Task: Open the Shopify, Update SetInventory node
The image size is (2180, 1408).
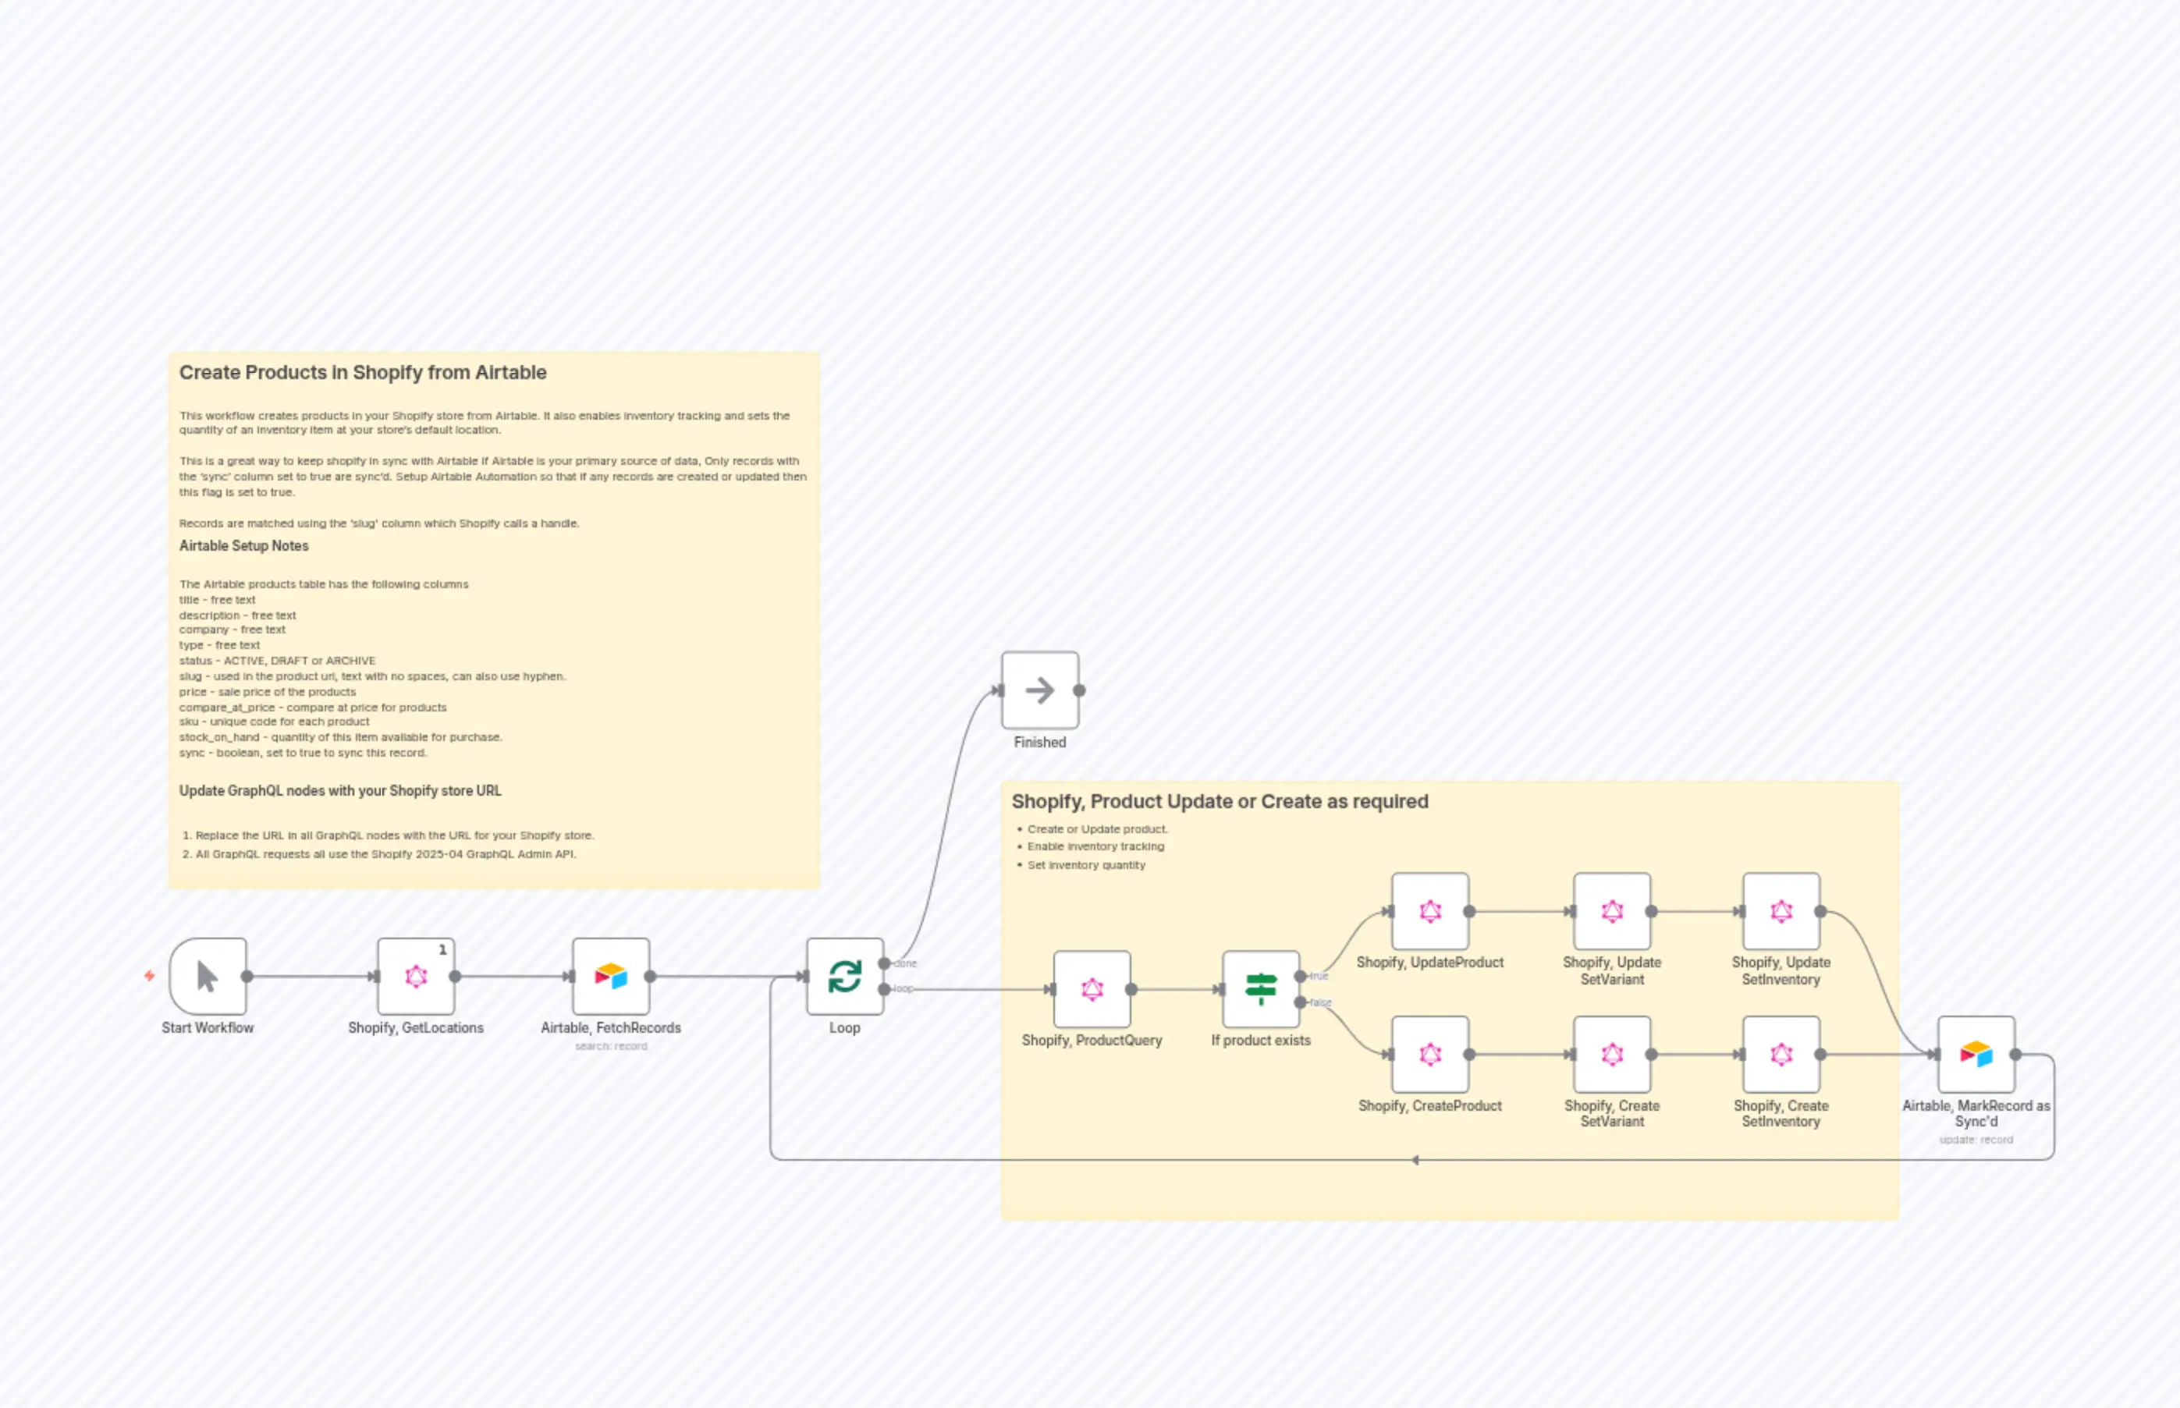Action: (1781, 912)
